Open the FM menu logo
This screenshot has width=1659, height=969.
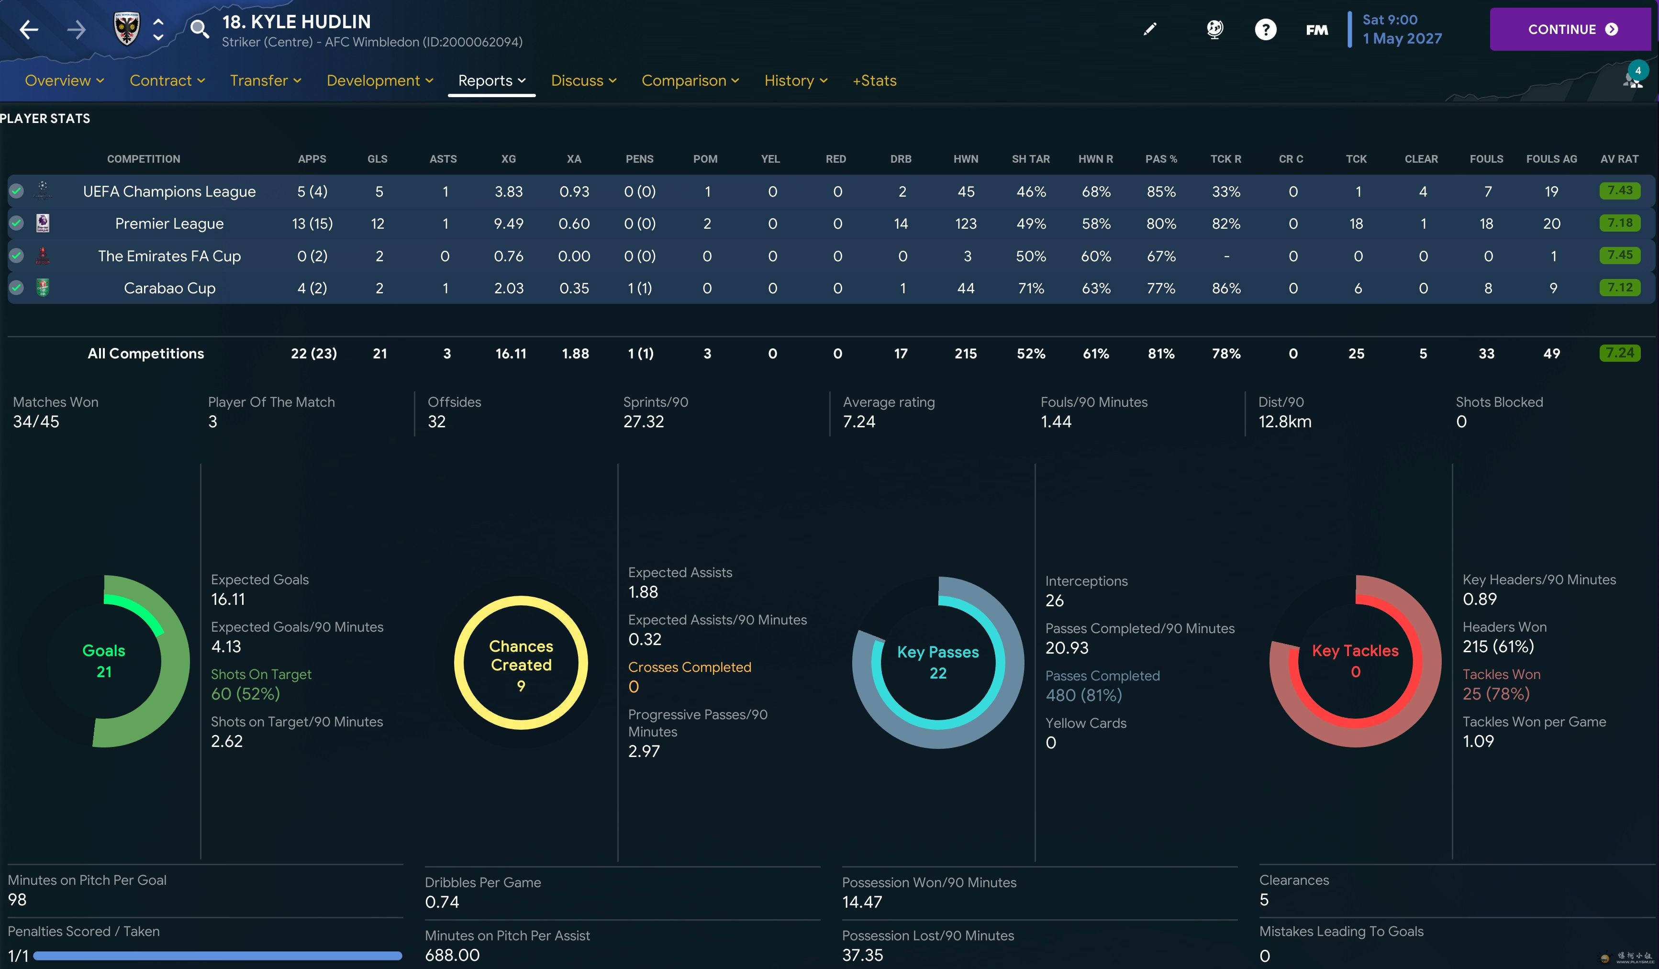click(x=1317, y=30)
